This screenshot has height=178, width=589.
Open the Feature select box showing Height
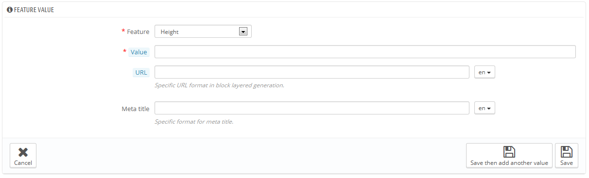click(x=203, y=32)
